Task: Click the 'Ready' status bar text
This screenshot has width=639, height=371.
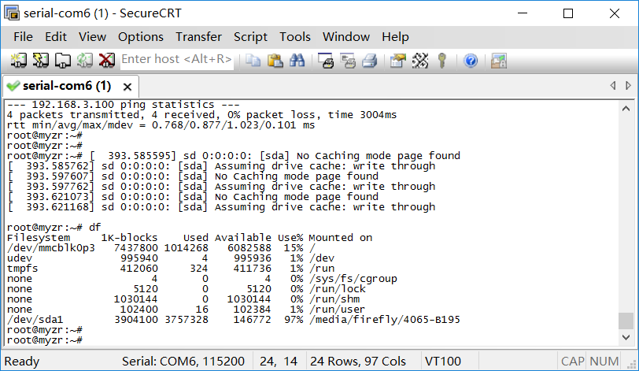Action: click(x=22, y=362)
